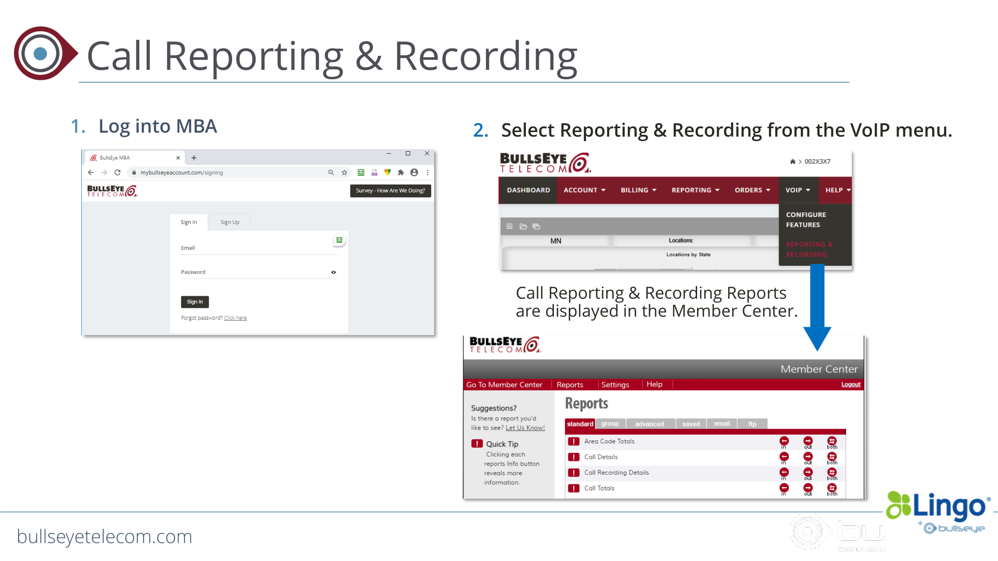This screenshot has width=998, height=561.
Task: Click the BullsEye Telecom logo on the login page
Action: coord(112,191)
